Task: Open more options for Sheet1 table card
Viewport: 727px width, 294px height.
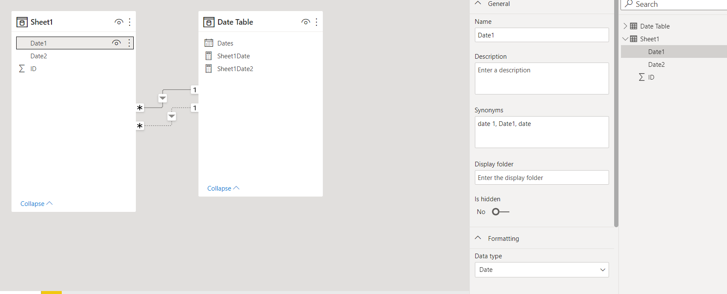Action: 130,22
